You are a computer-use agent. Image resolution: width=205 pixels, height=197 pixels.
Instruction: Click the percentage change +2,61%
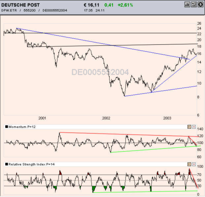click(125, 5)
